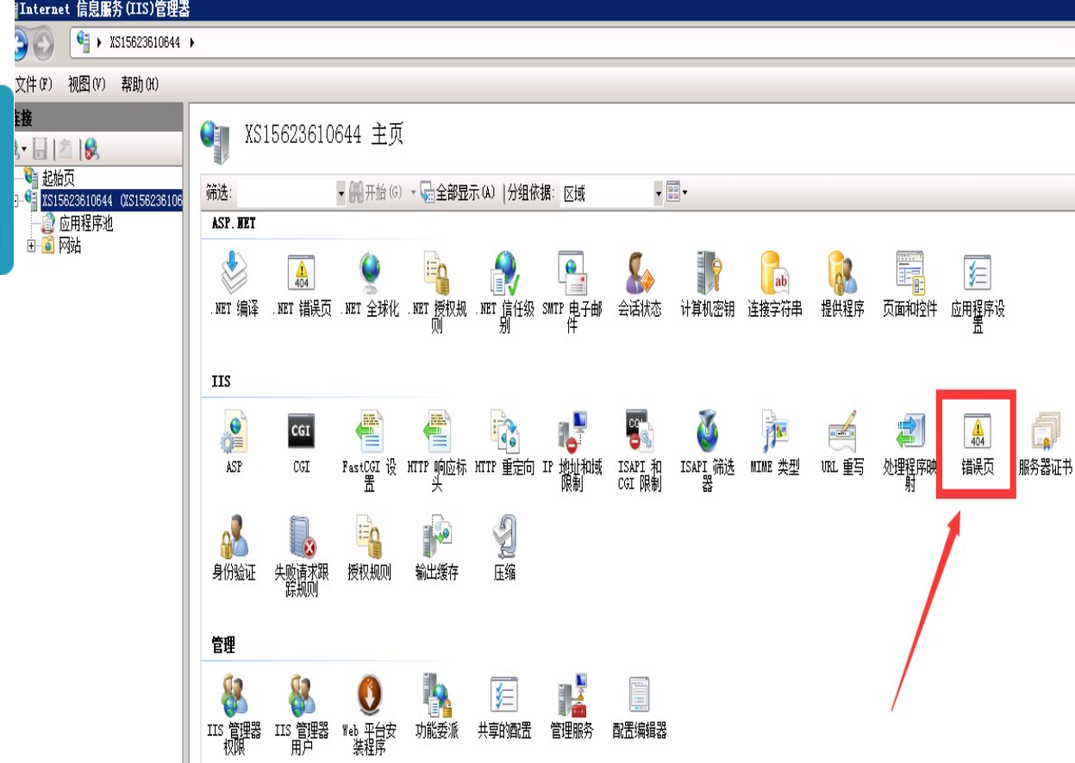Open the 筛选 filter dropdown arrow
The height and width of the screenshot is (763, 1075).
point(341,193)
